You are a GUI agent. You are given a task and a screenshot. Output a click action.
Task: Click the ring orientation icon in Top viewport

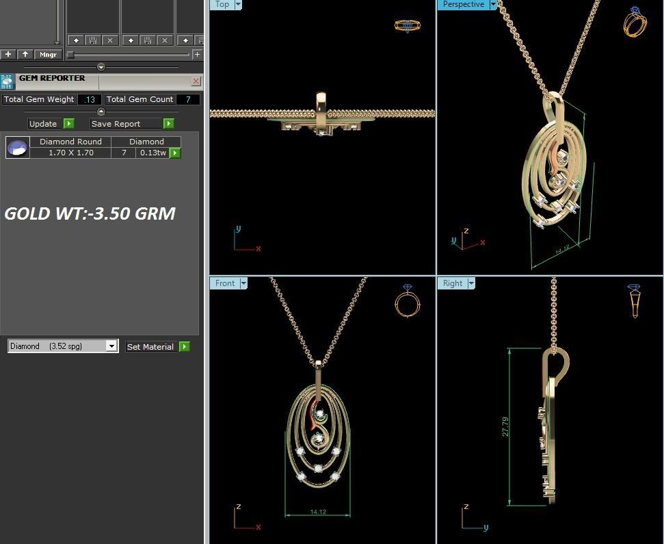[x=408, y=25]
